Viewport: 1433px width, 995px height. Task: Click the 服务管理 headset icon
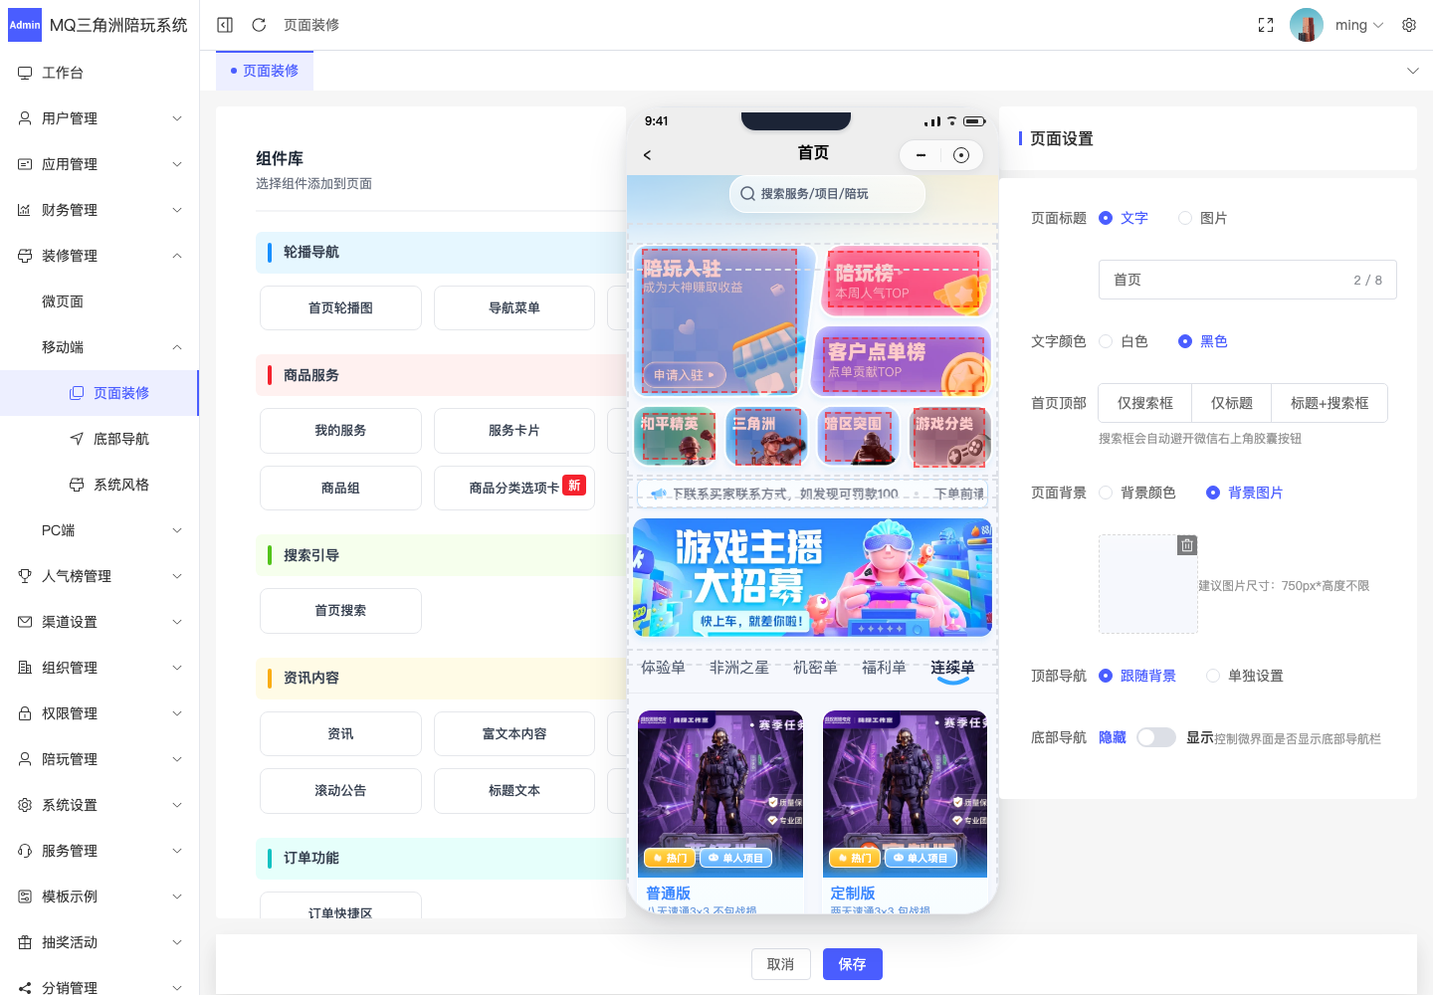click(x=25, y=851)
